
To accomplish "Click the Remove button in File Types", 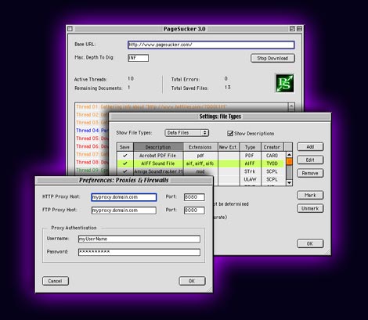I will (310, 173).
